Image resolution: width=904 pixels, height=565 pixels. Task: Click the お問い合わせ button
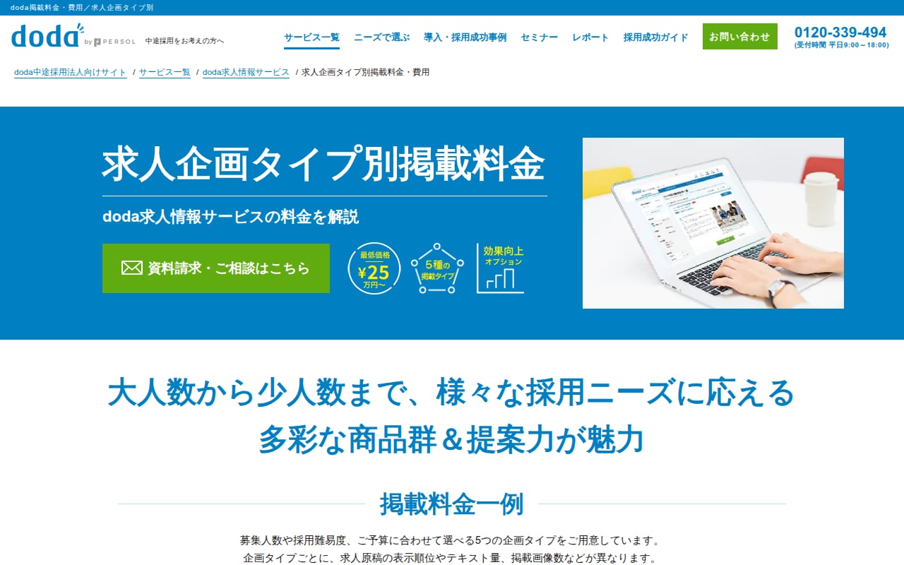tap(739, 36)
